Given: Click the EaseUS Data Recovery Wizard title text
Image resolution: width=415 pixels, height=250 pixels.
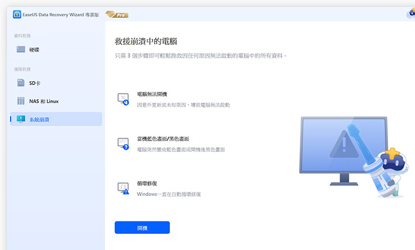Looking at the screenshot, I should pyautogui.click(x=61, y=15).
